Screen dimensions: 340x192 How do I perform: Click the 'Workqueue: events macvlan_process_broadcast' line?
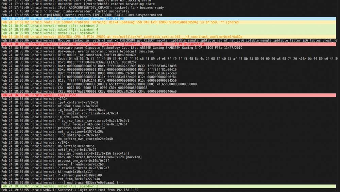point(78,51)
